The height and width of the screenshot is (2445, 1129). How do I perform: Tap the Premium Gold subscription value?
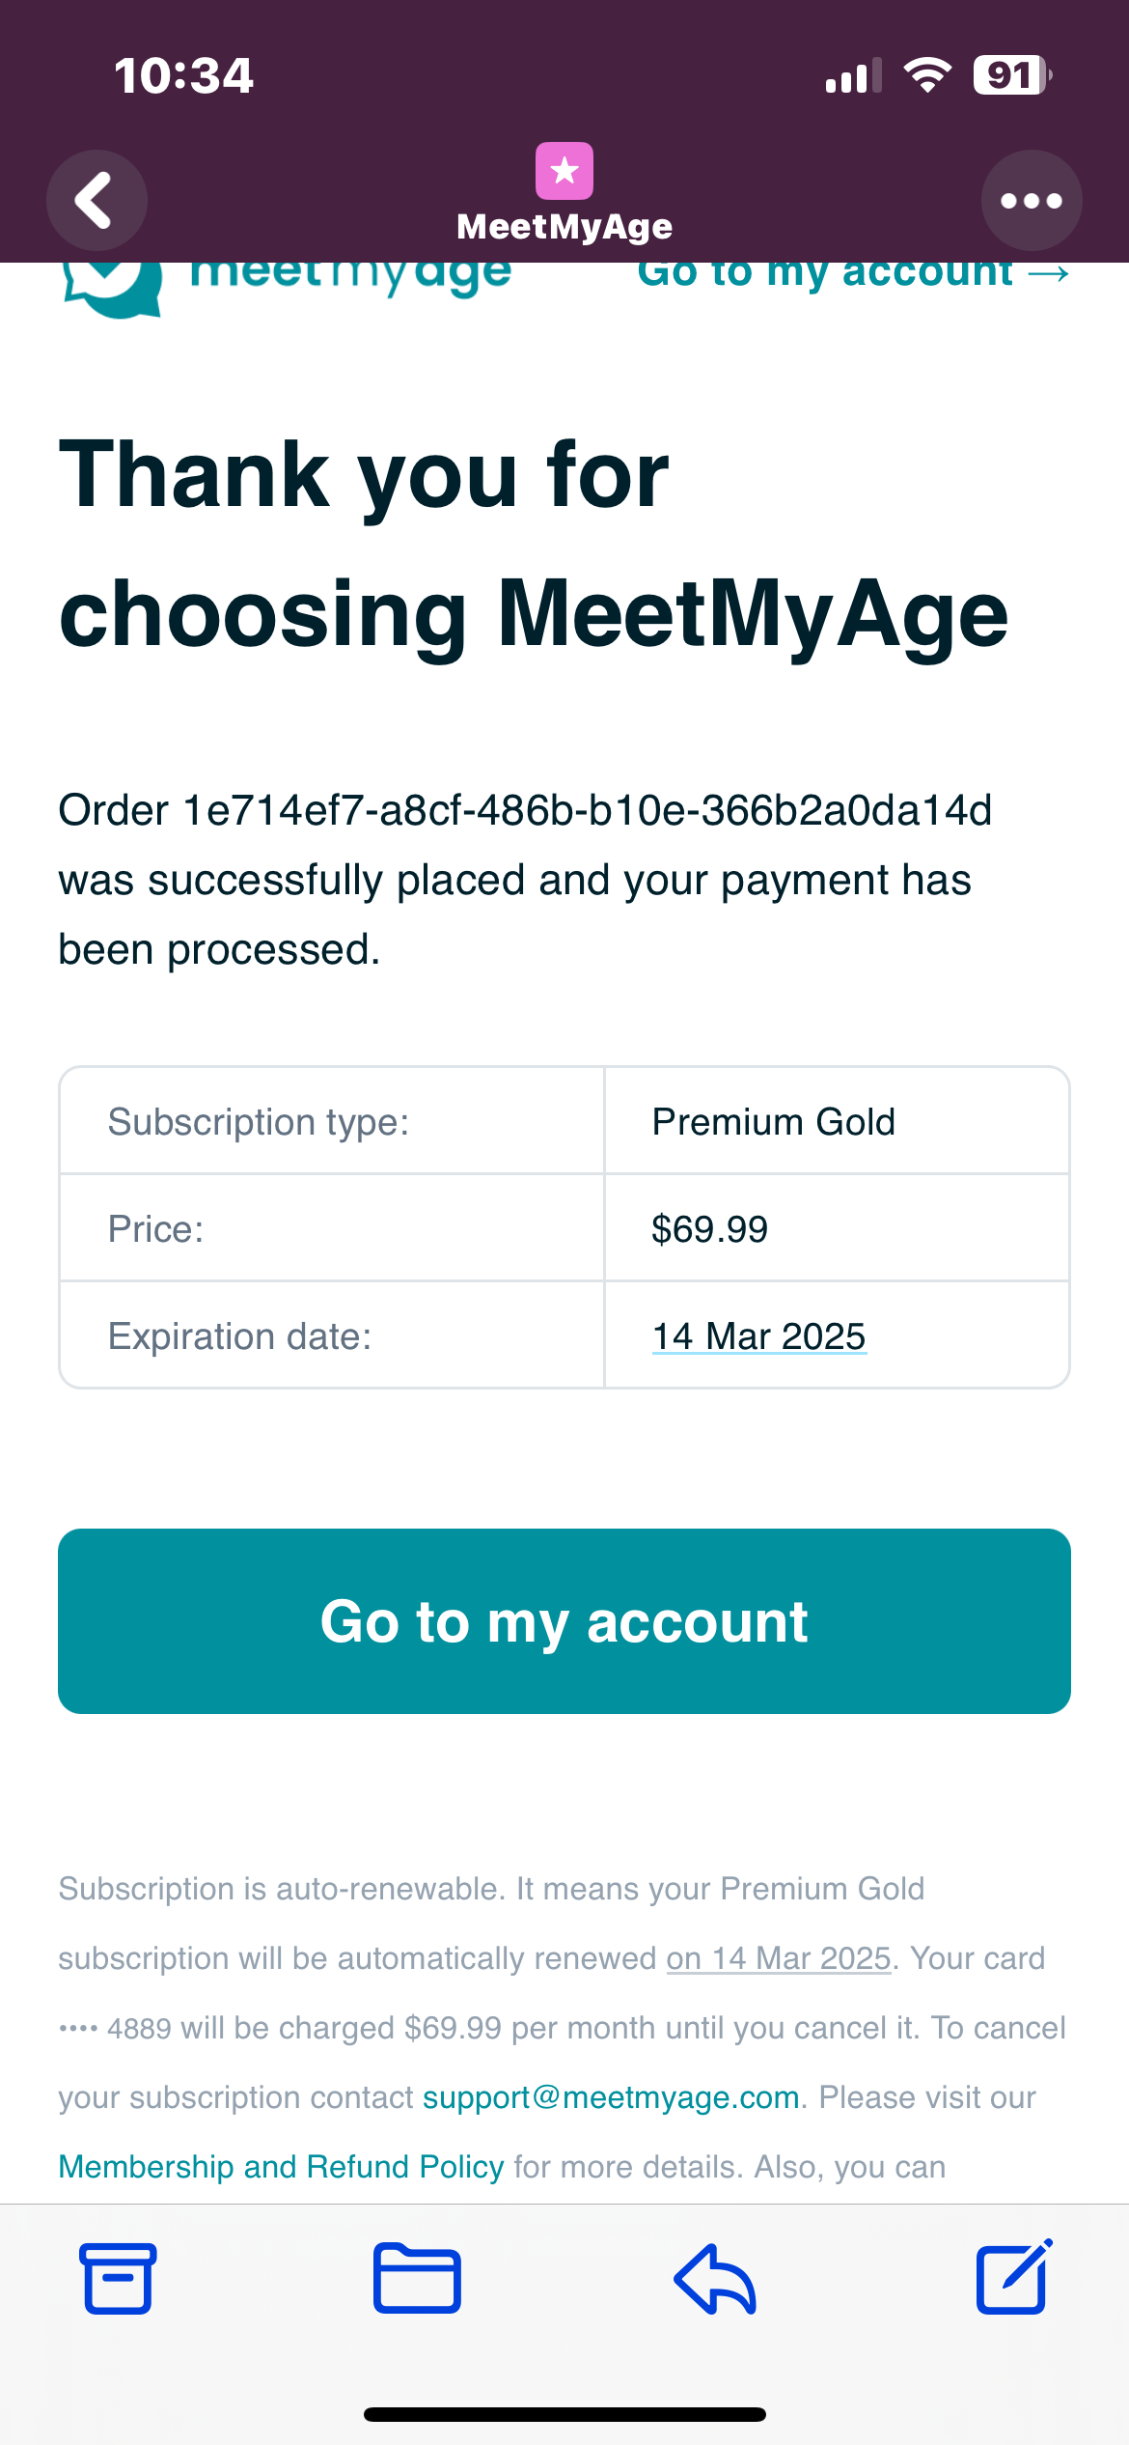(774, 1122)
